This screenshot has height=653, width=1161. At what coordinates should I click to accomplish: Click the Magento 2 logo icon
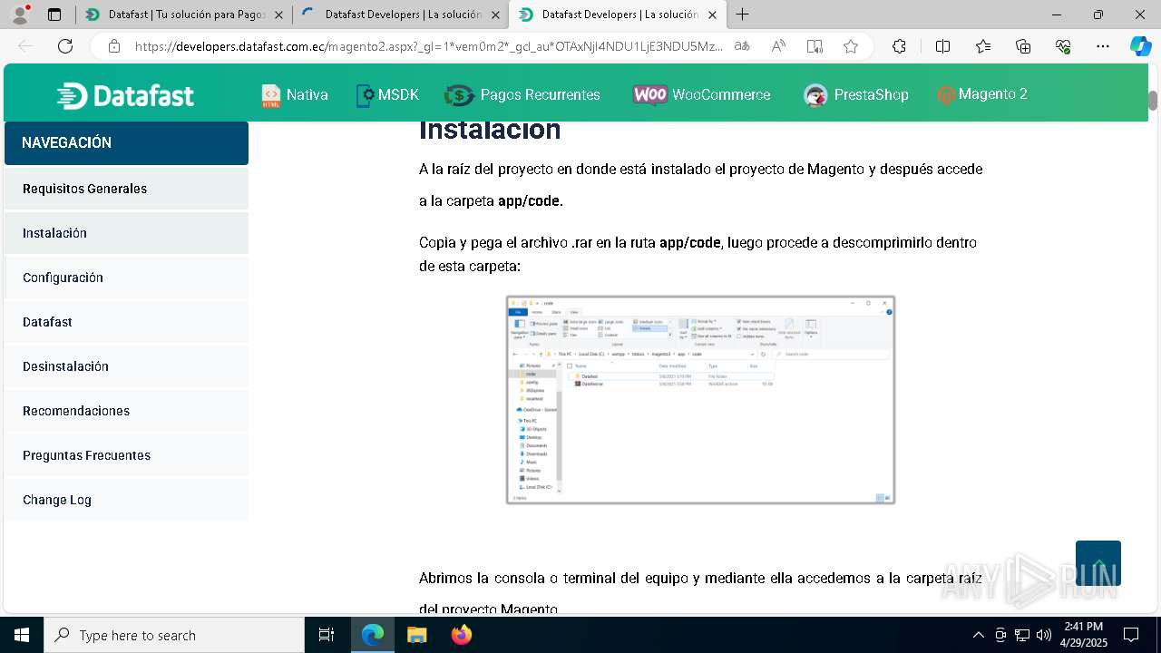click(946, 94)
